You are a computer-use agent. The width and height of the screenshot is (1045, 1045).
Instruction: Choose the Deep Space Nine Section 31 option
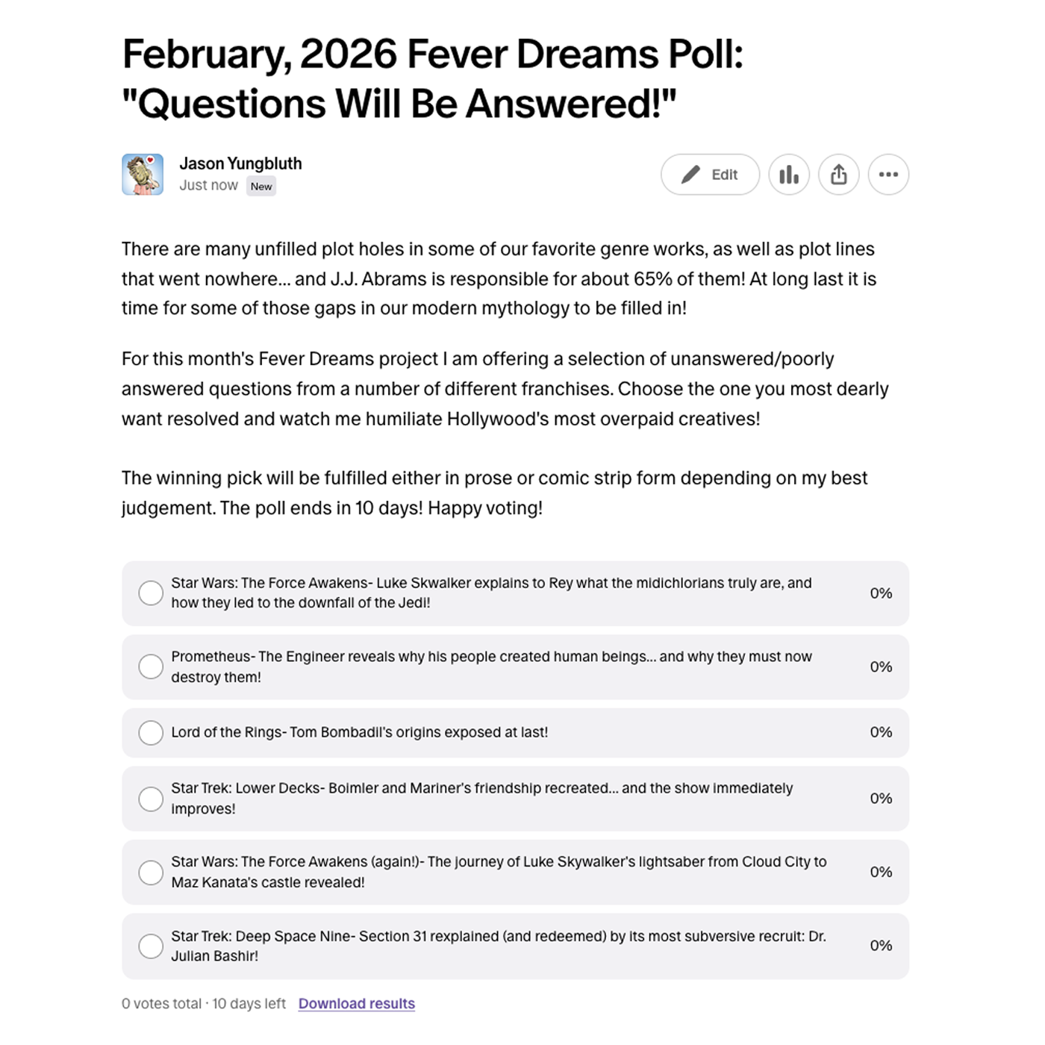tap(151, 946)
